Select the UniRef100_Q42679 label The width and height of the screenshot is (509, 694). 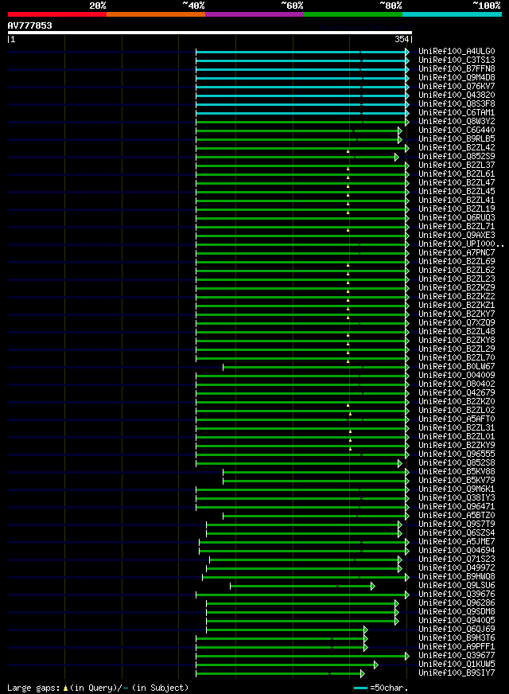coord(457,392)
